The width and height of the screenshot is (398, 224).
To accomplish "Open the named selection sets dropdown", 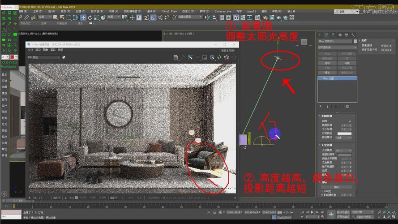I will (x=190, y=17).
